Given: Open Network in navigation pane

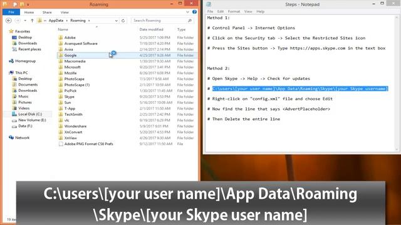Looking at the screenshot, I should 23,137.
